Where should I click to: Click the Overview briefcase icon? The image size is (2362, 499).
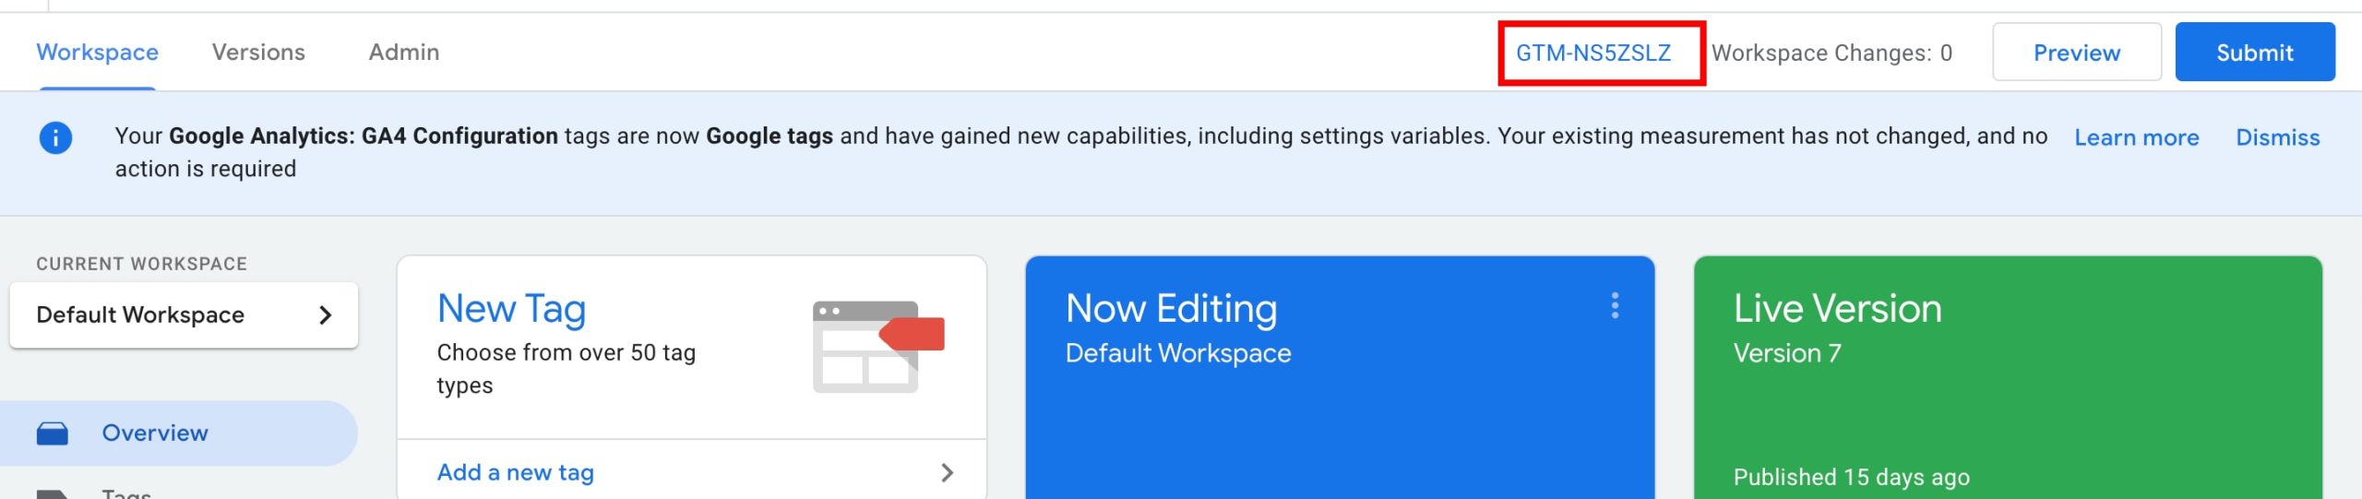pos(52,433)
